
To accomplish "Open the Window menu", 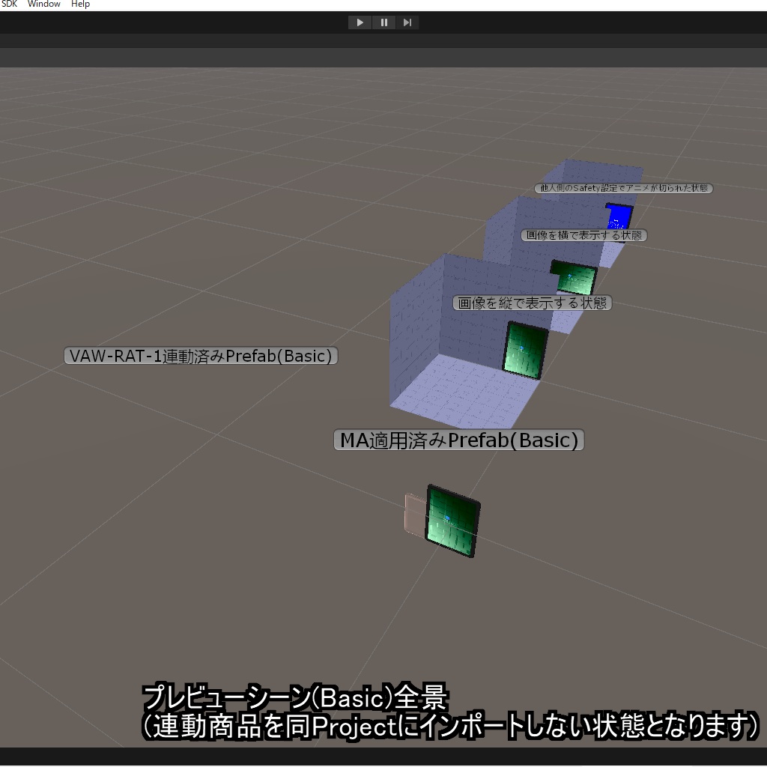I will [44, 4].
